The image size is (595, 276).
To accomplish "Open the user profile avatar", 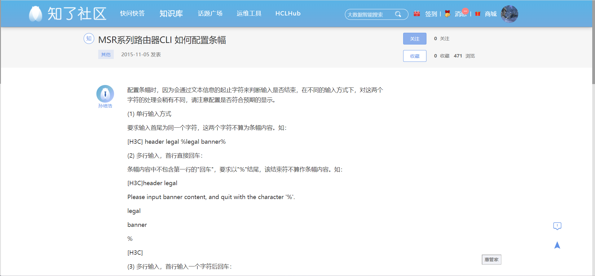I will click(509, 14).
